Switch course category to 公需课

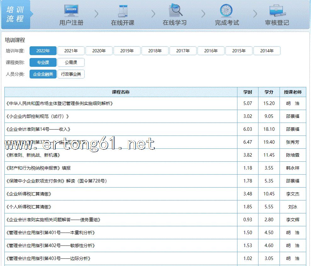pyautogui.click(x=71, y=62)
